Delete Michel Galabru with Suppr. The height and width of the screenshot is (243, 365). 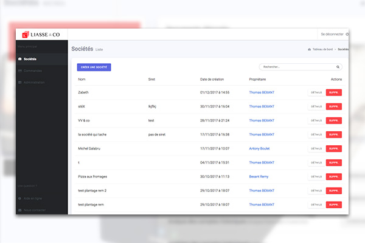click(x=334, y=149)
